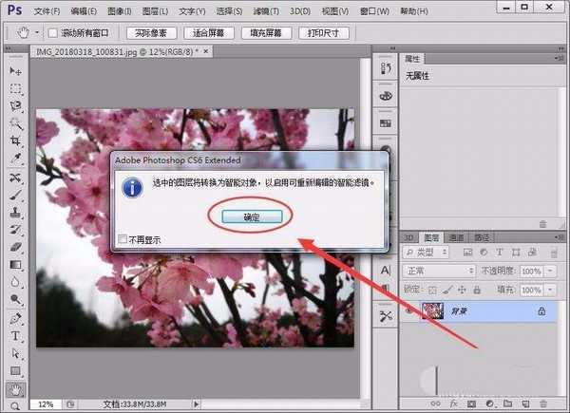The width and height of the screenshot is (570, 413).
Task: Toggle smart object layer filter
Action: 532,252
